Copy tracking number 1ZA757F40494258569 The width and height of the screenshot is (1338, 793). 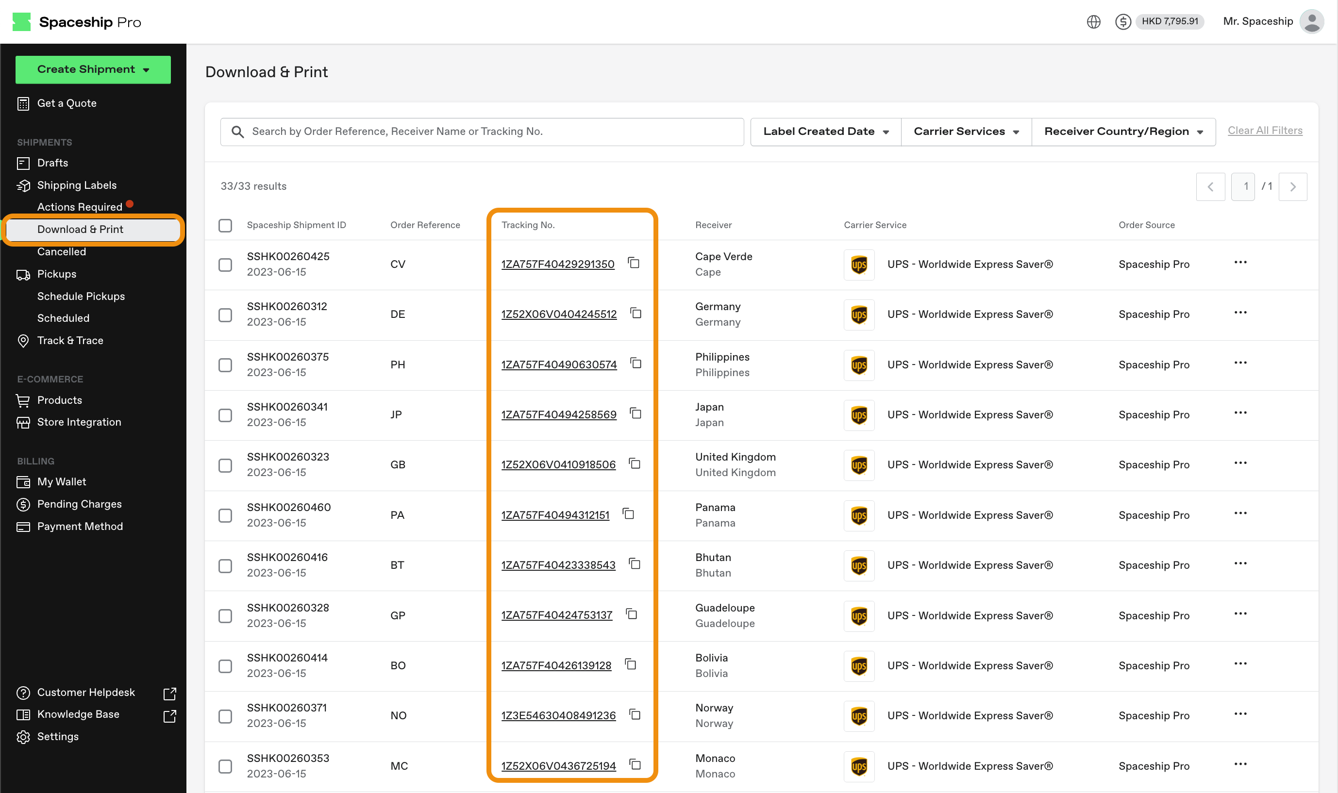coord(636,413)
